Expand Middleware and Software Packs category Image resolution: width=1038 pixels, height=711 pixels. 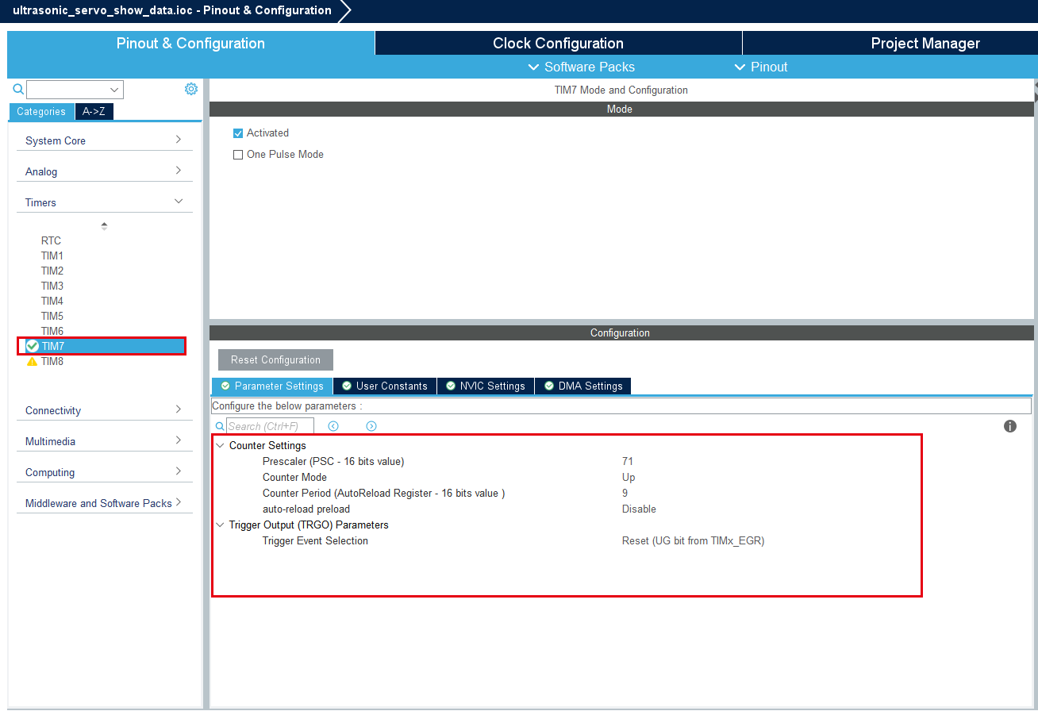point(104,503)
